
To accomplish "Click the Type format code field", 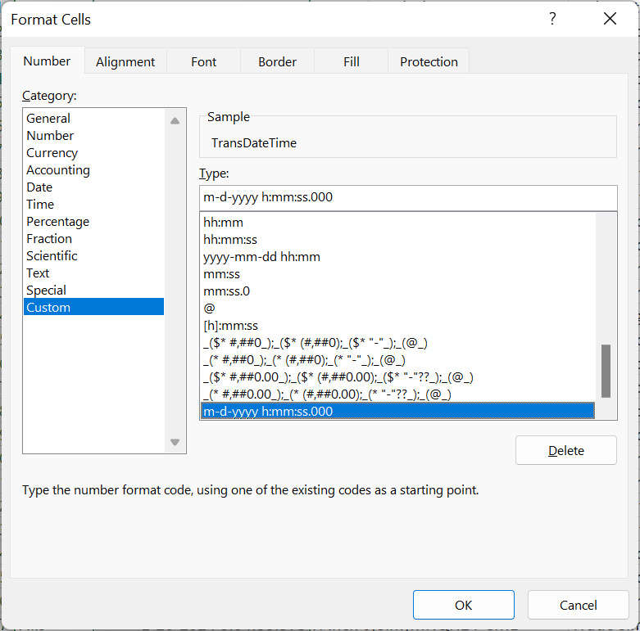I will (x=407, y=197).
